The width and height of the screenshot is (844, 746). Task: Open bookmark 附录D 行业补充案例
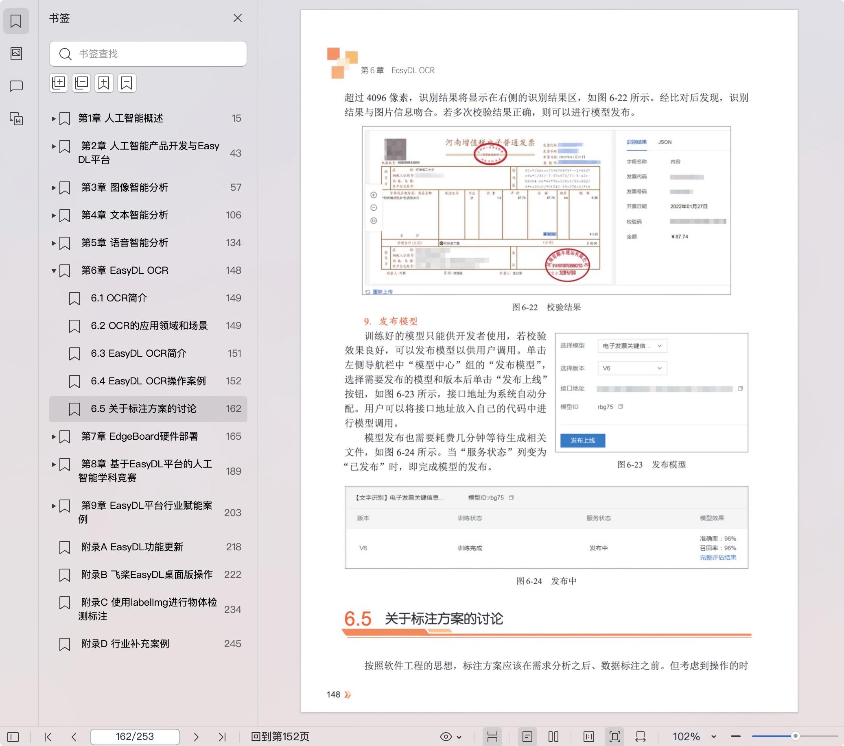point(148,643)
